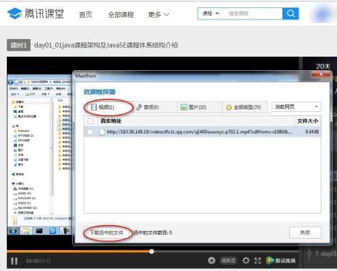Tick the checkbox beside the mp4 URL
Viewport: 337px width, 271px height.
(90, 132)
